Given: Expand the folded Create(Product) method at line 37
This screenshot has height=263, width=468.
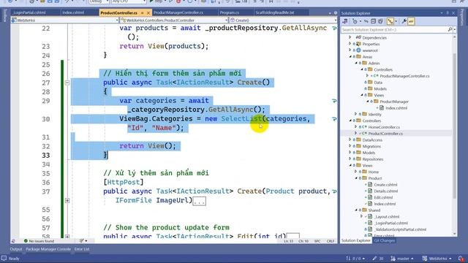Looking at the screenshot, I should tap(67, 201).
